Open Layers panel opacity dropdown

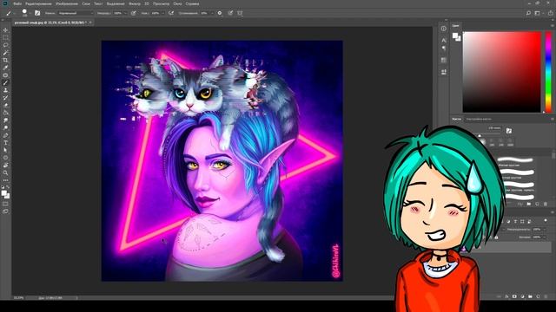(x=545, y=230)
